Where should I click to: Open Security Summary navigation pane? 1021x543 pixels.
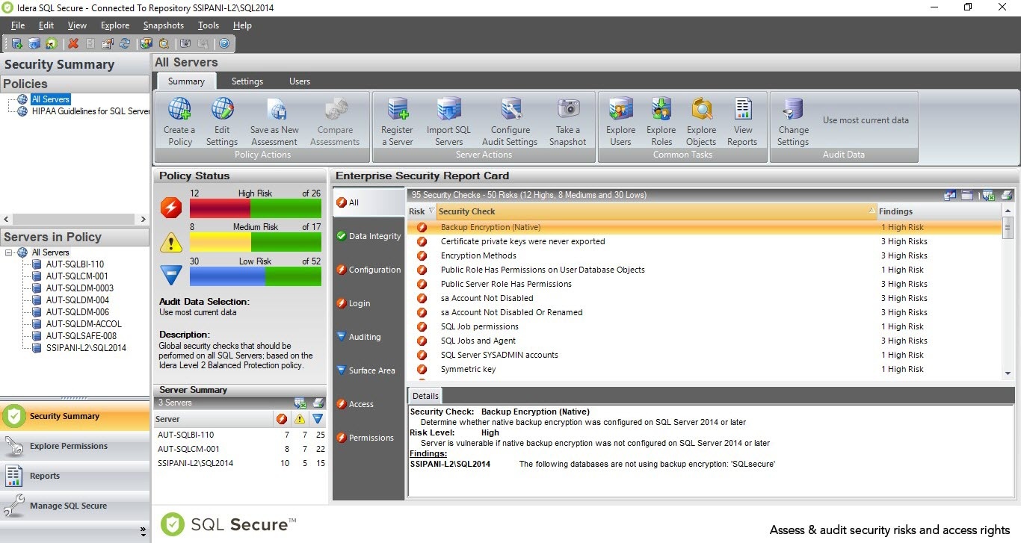75,416
